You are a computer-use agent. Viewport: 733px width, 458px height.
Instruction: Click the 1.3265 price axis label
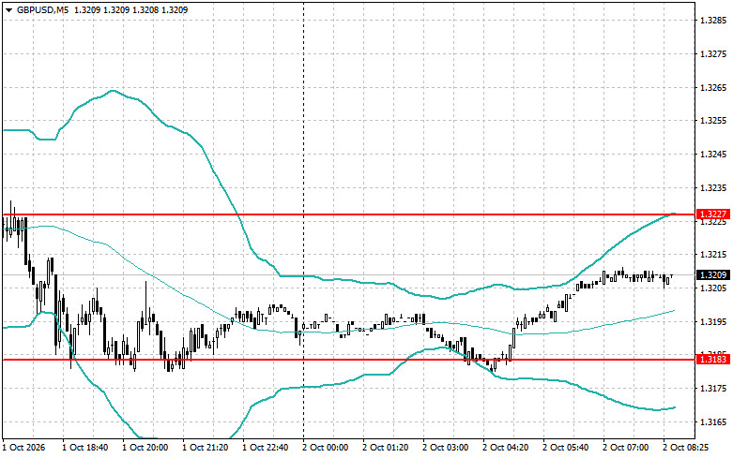coord(713,88)
